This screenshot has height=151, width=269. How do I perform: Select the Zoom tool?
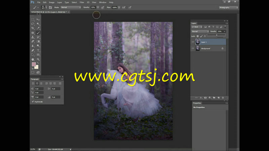(x=38, y=59)
